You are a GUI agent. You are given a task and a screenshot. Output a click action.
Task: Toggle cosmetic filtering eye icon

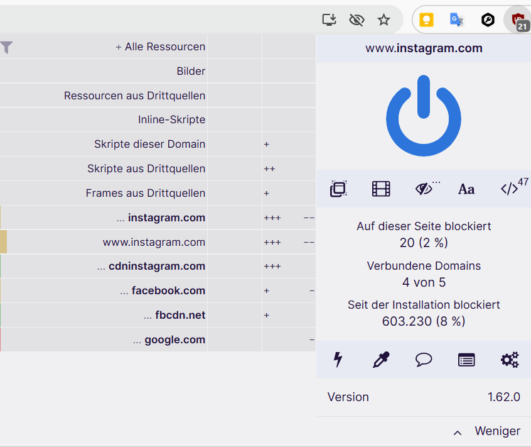pyautogui.click(x=424, y=189)
